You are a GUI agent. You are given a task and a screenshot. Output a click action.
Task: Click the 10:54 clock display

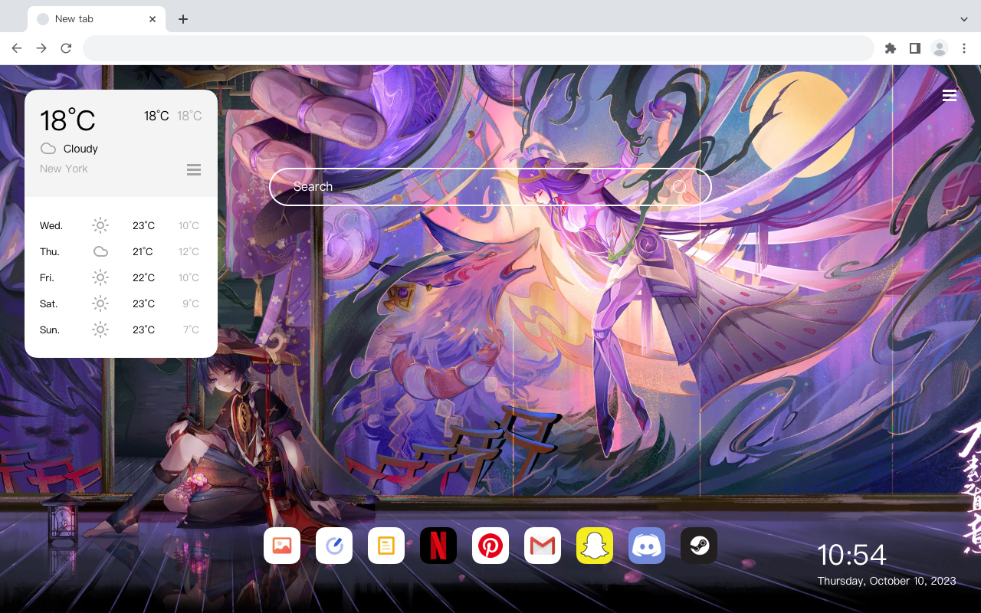[851, 555]
